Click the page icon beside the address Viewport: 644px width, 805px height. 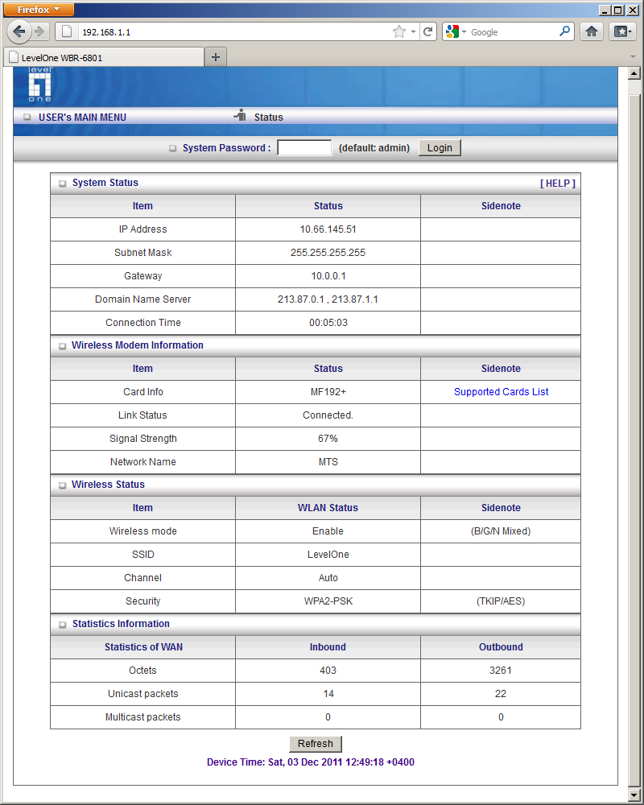coord(67,32)
